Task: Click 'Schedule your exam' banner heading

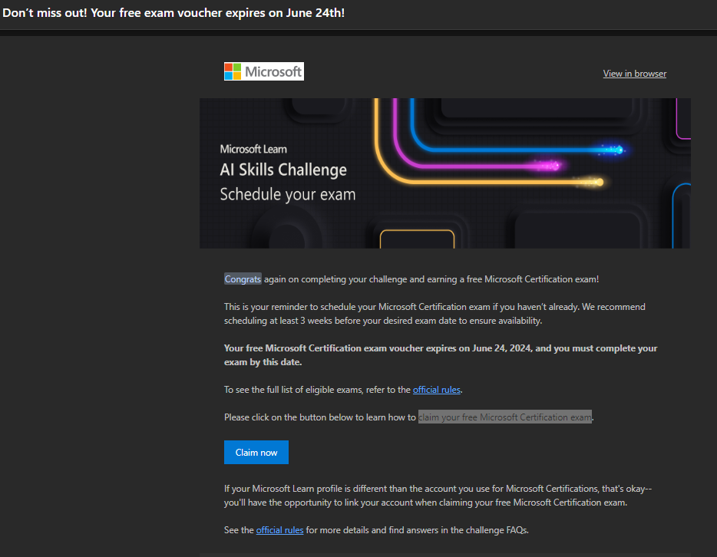Action: [x=288, y=194]
